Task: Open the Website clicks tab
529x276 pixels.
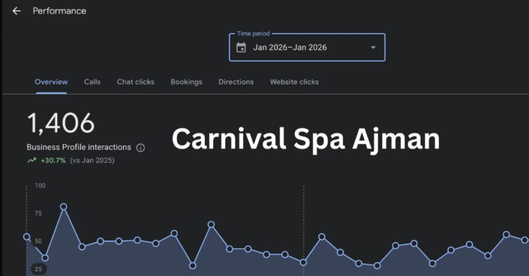Action: tap(294, 82)
